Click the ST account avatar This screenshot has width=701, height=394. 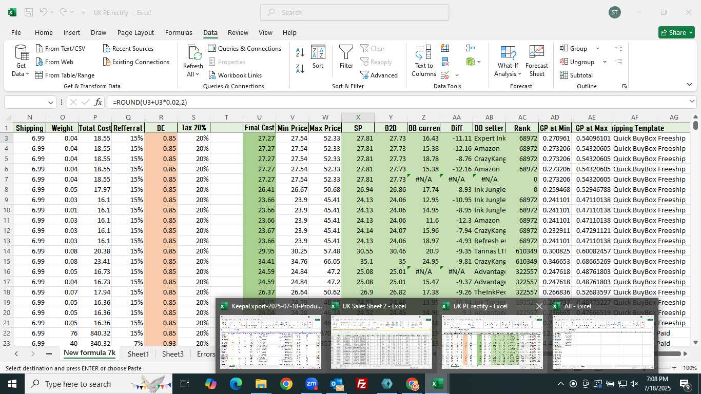click(615, 12)
